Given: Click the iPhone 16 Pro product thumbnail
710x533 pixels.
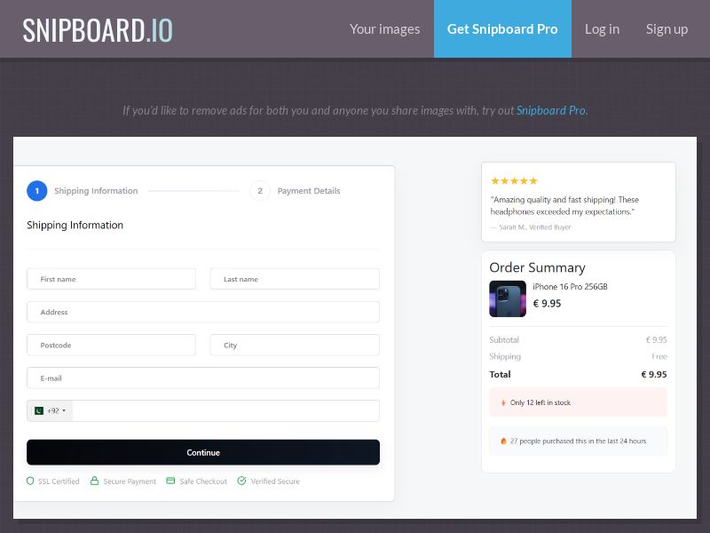Looking at the screenshot, I should point(507,298).
